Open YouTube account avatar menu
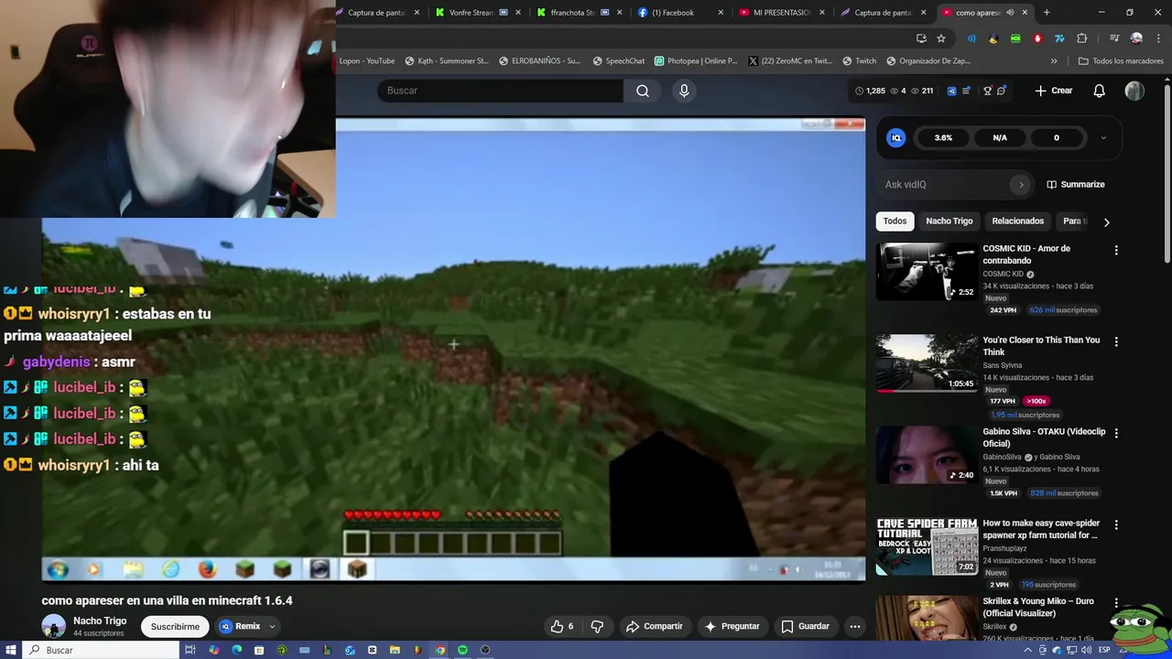 pos(1134,91)
